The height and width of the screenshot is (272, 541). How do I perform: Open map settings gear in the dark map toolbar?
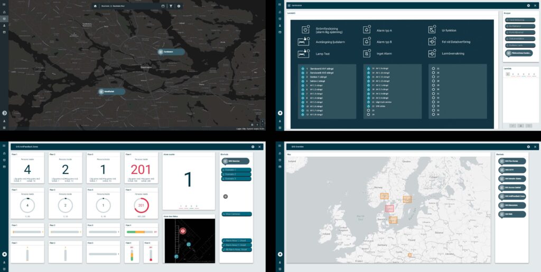tap(179, 6)
